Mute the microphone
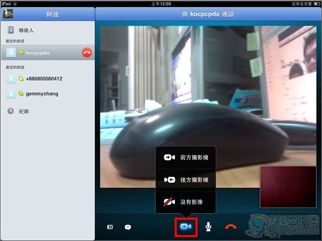 point(208,227)
